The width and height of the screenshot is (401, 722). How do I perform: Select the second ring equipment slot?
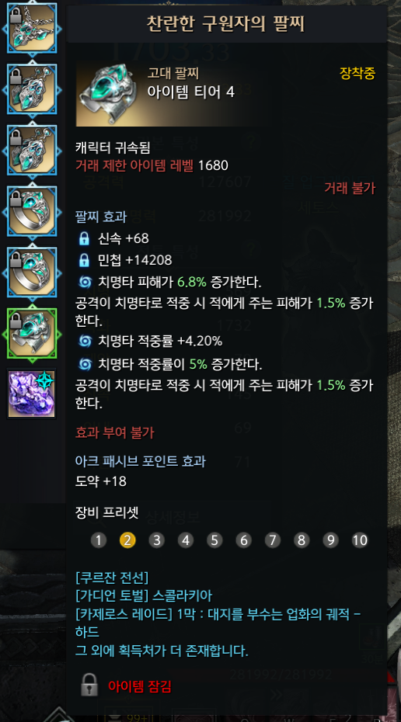32,272
